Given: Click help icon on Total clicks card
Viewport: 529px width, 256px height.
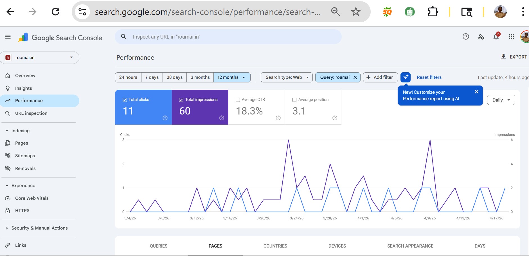Looking at the screenshot, I should tap(165, 118).
